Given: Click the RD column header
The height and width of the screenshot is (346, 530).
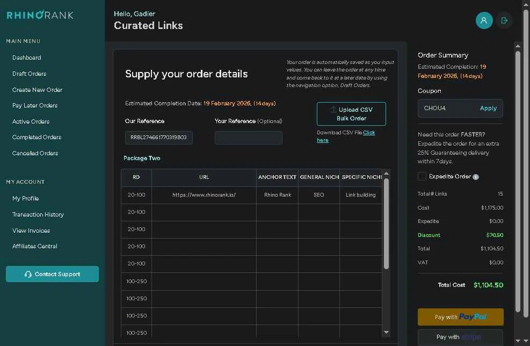Looking at the screenshot, I should pos(136,177).
